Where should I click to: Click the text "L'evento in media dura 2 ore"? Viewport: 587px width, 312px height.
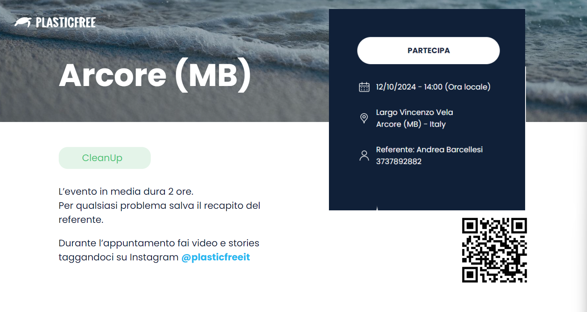[x=126, y=192]
